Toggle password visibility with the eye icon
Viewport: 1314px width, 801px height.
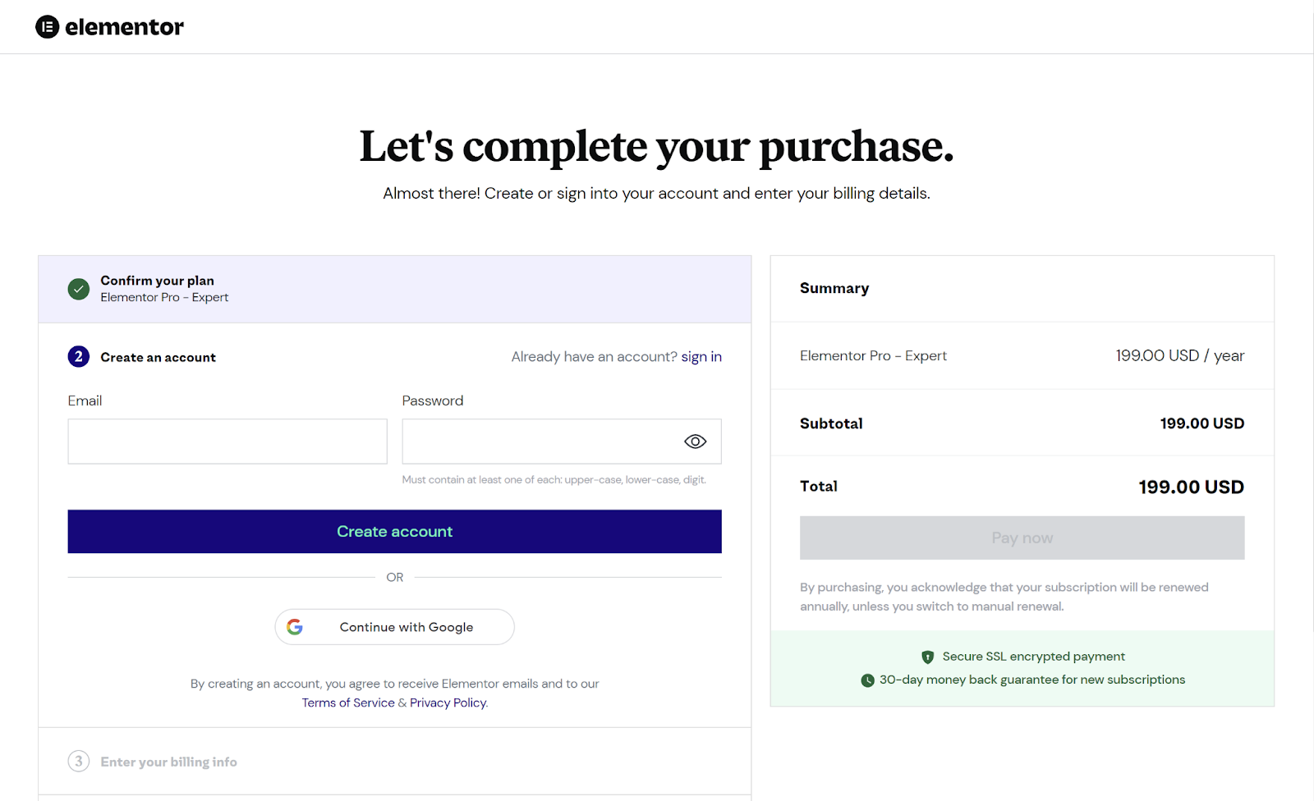695,442
